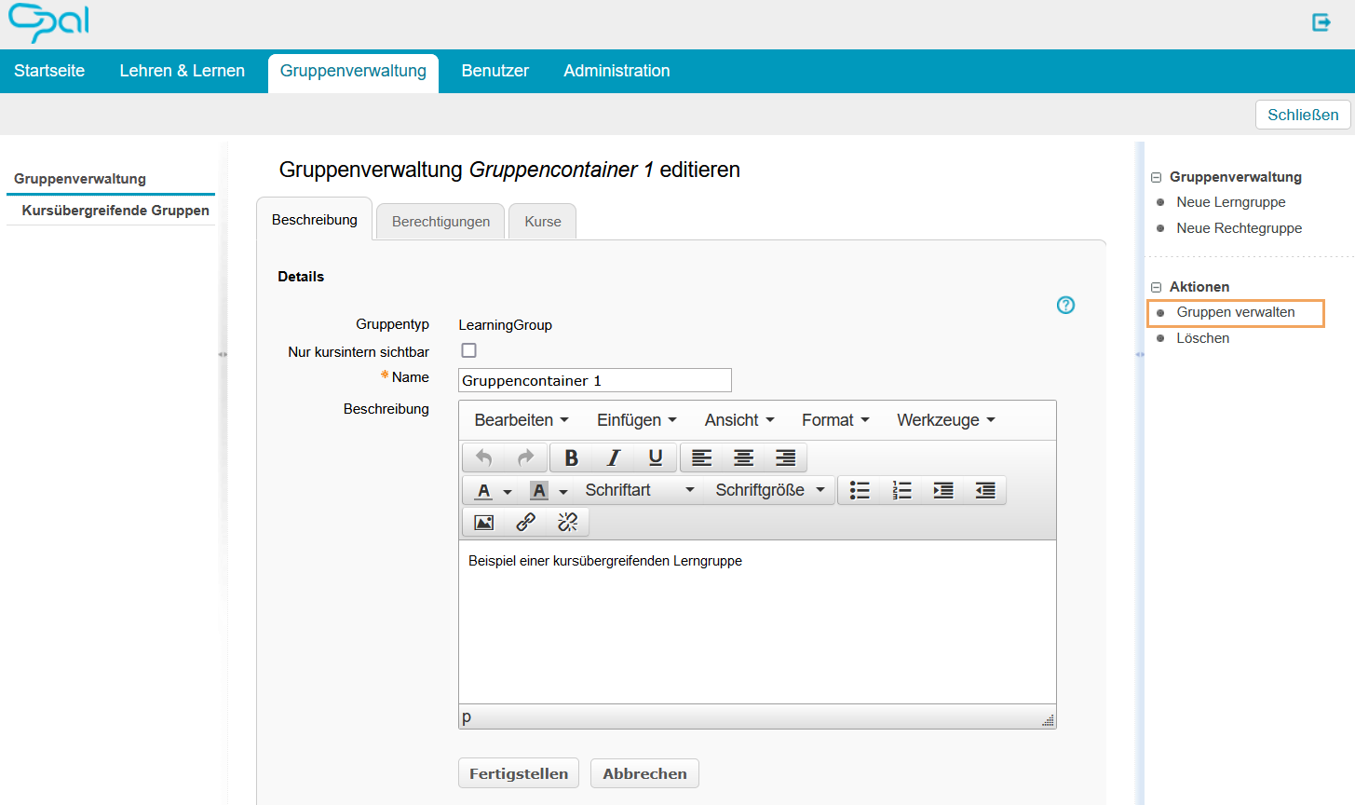
Task: Open the Schriftart dropdown
Action: (x=639, y=489)
